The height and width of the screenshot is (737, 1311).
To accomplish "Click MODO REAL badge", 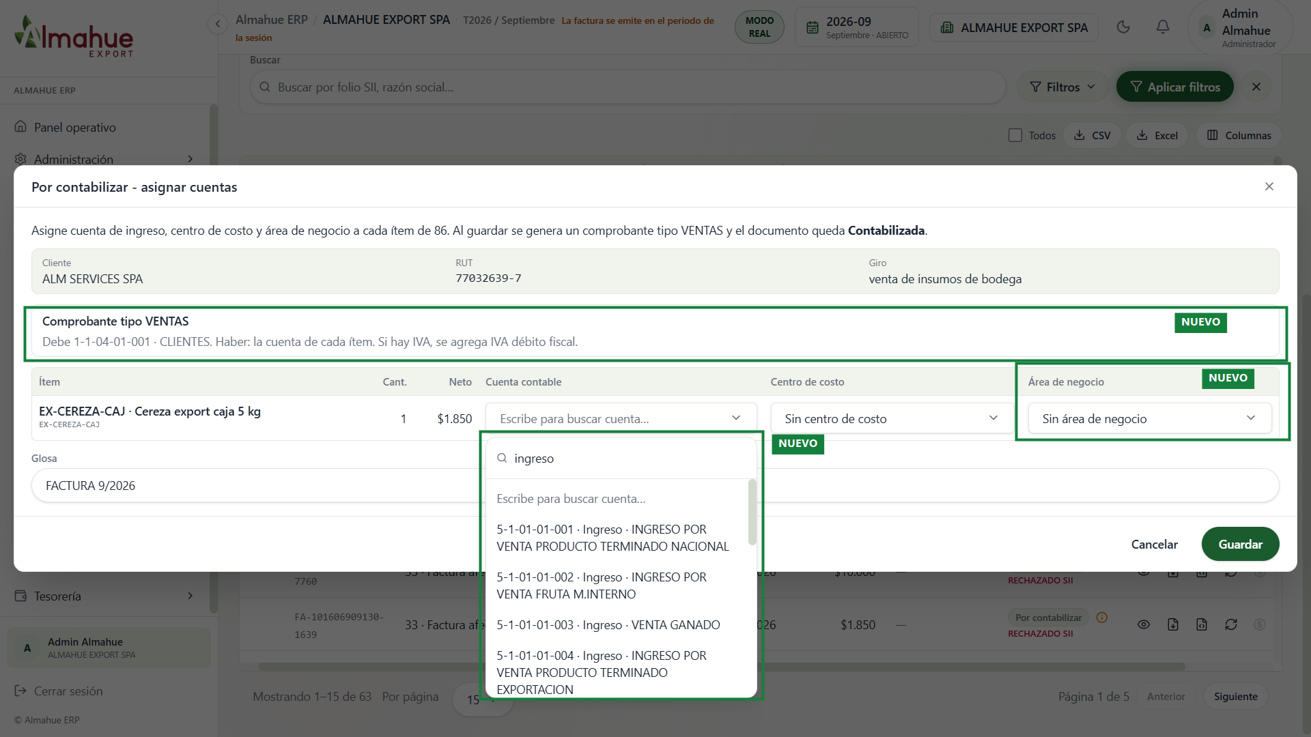I will click(759, 27).
